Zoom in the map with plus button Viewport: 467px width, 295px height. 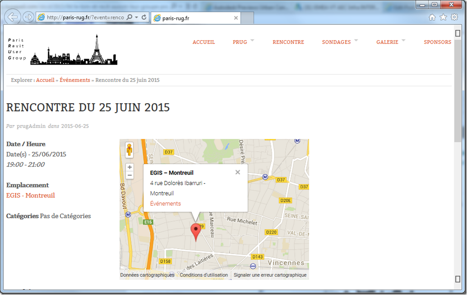[x=129, y=167]
